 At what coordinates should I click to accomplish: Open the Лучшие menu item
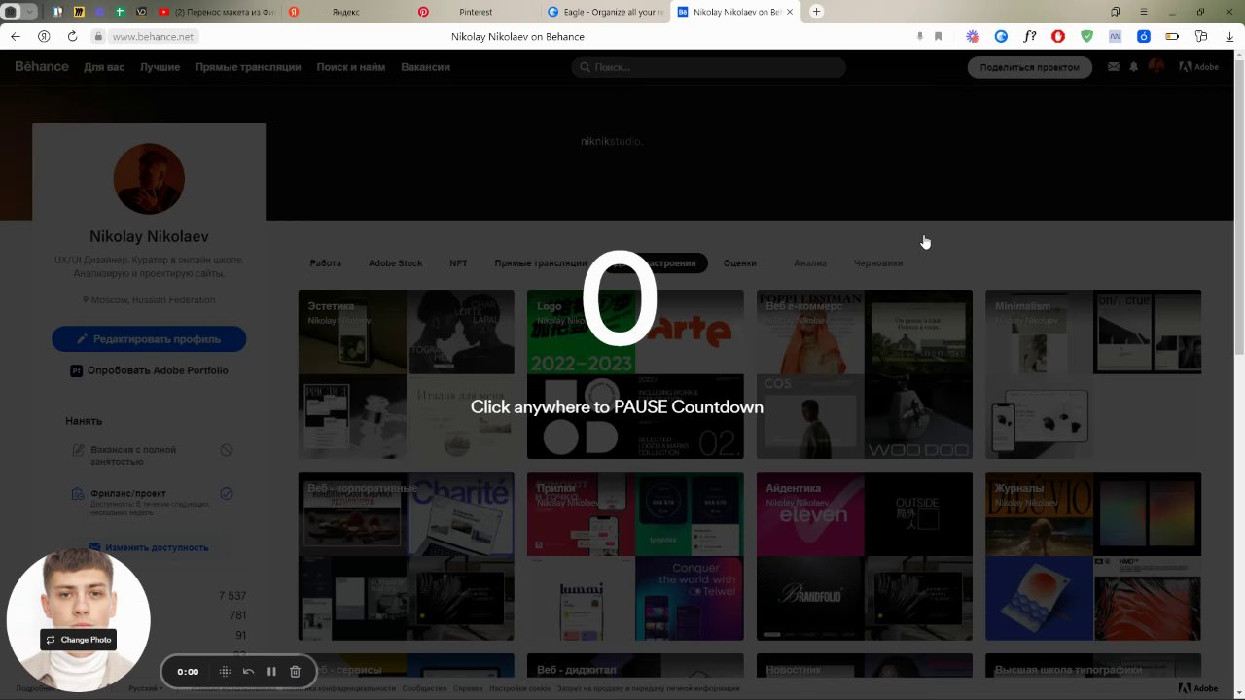pos(160,67)
